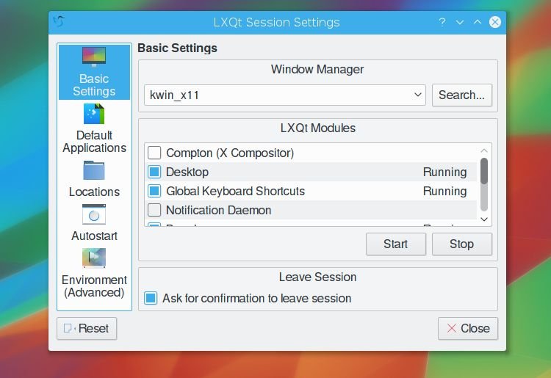This screenshot has height=378, width=551.
Task: Open Environment (Advanced) sidebar icon
Action: pyautogui.click(x=94, y=258)
